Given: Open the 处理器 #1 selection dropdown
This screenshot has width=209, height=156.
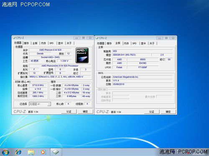Looking at the screenshot, I should (40, 104).
